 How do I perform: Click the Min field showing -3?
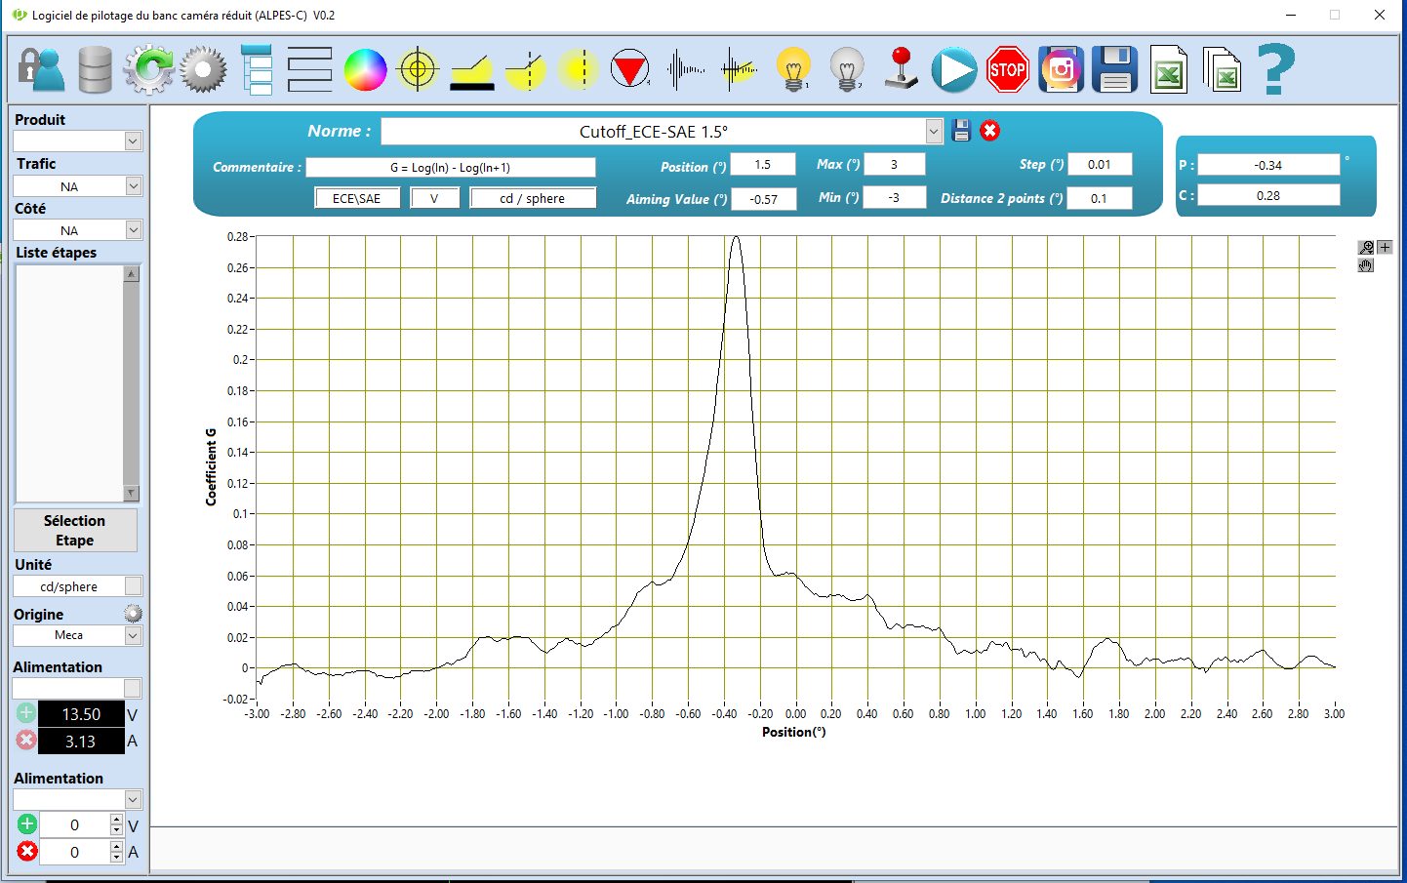pyautogui.click(x=895, y=197)
